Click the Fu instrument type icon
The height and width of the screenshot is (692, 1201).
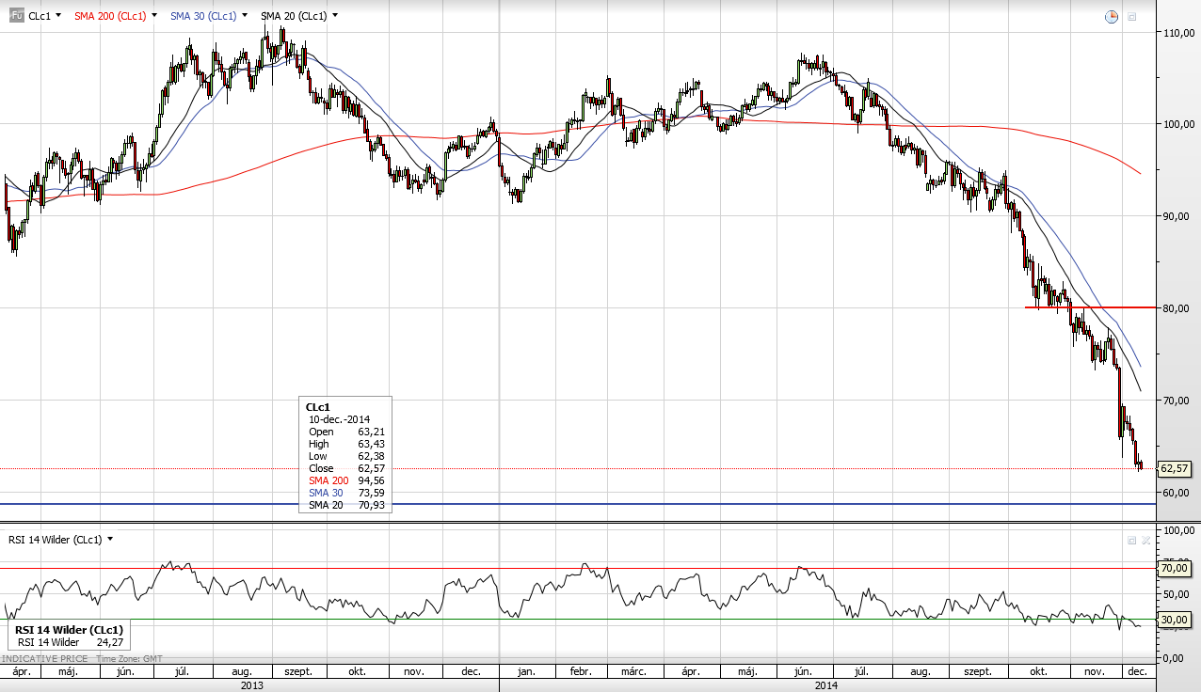click(17, 16)
